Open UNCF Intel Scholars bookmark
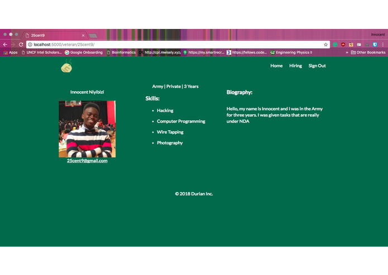Viewport: 388px width, 275px height. pos(41,52)
